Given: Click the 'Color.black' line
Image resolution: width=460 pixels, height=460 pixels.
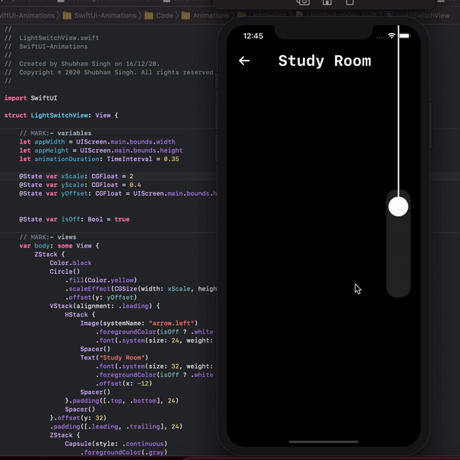Looking at the screenshot, I should [71, 263].
